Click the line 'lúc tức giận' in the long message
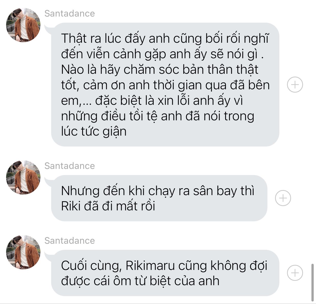The image size is (316, 304). [x=94, y=132]
